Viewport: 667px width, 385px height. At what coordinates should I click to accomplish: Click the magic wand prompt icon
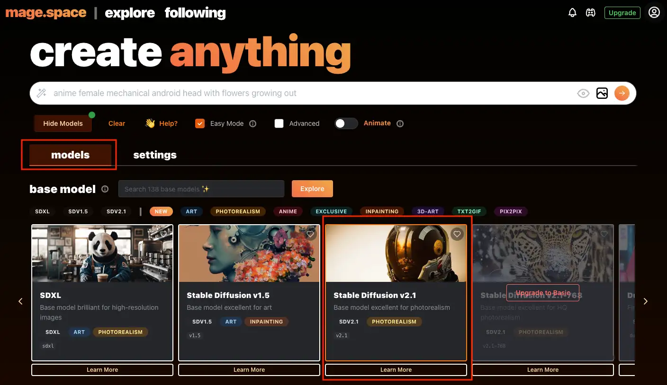click(x=42, y=93)
